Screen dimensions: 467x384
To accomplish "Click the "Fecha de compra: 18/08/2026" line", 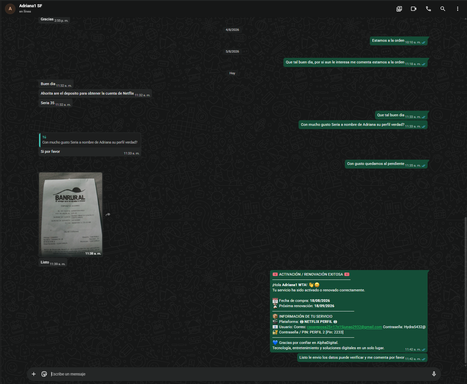I will 301,301.
